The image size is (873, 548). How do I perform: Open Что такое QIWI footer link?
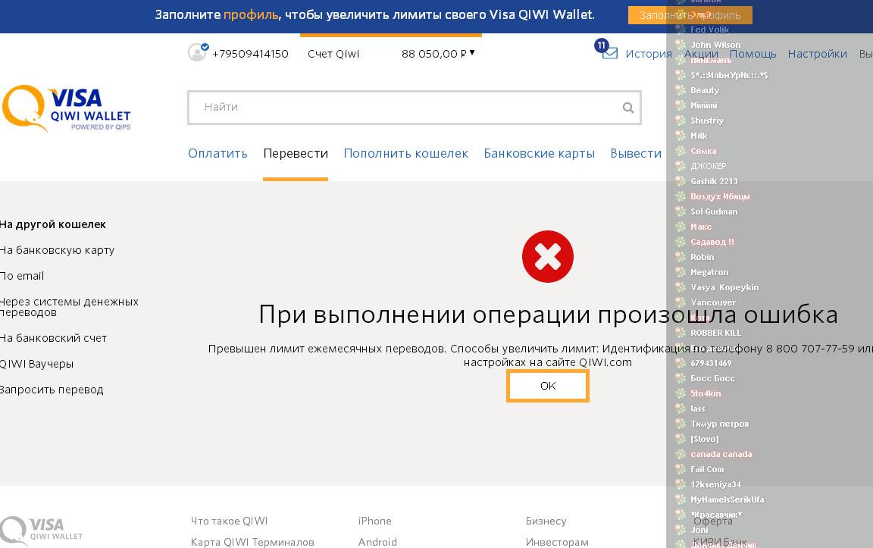point(229,521)
